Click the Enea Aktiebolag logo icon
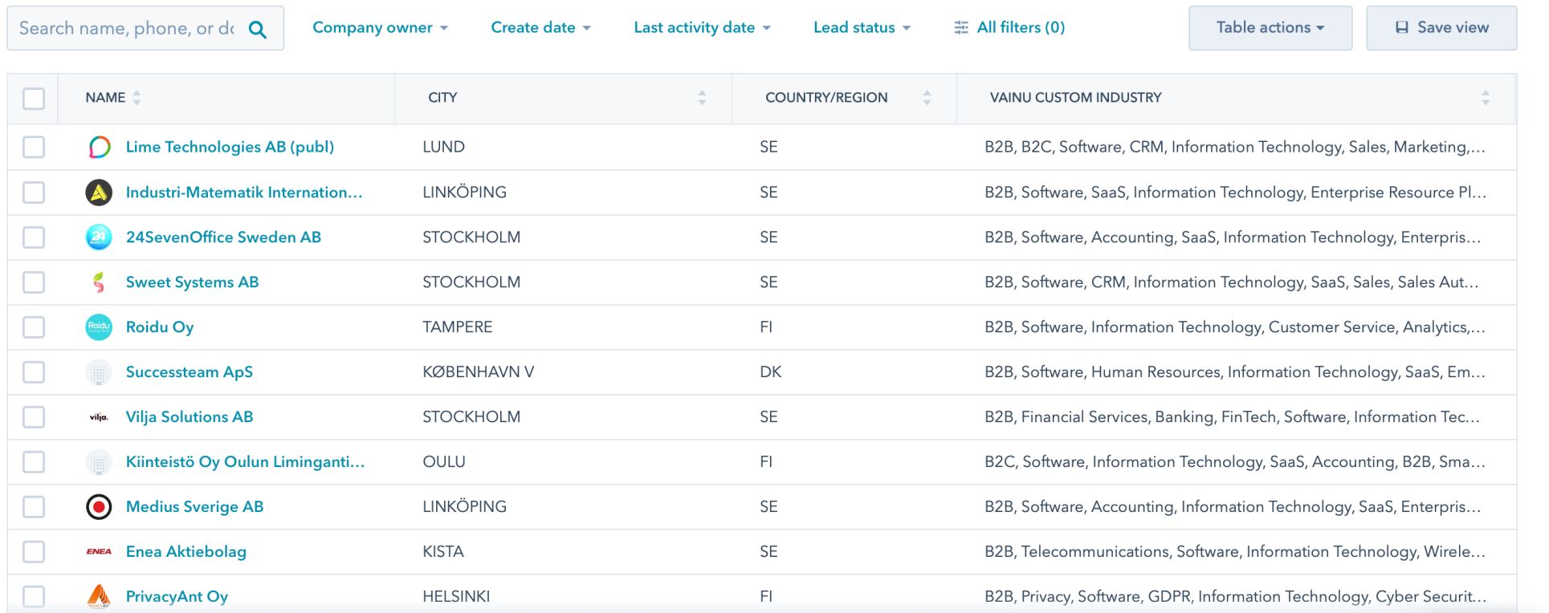Screen dimensions: 1549x613 click(x=99, y=551)
